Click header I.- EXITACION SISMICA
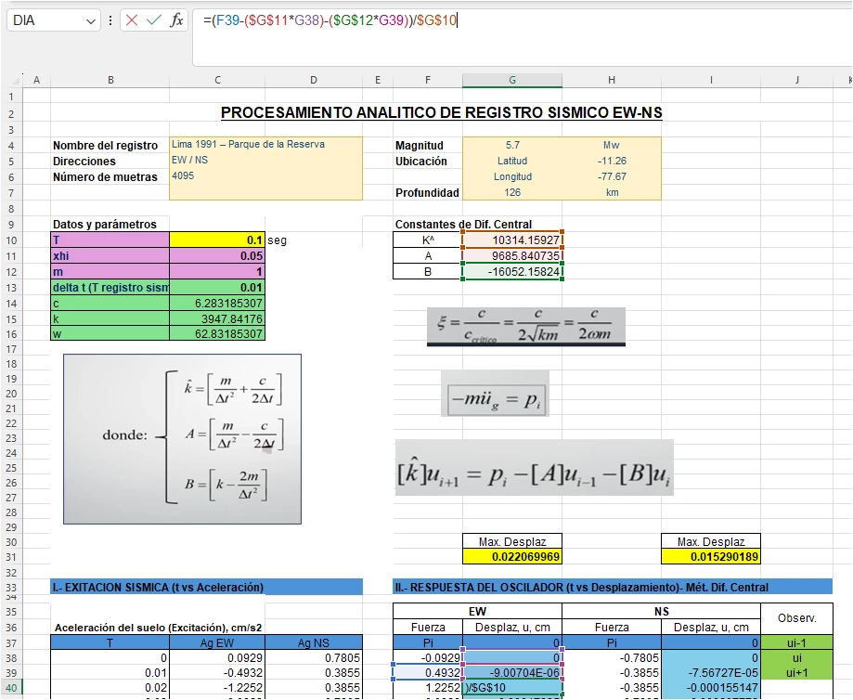Image resolution: width=853 pixels, height=700 pixels. pos(207,588)
